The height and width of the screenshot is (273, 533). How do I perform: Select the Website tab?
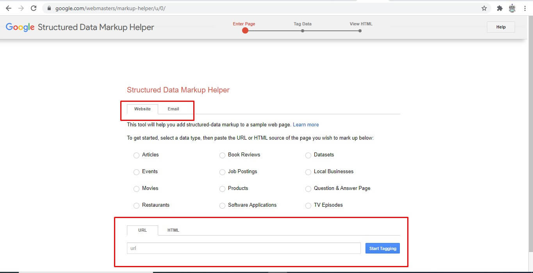point(142,109)
